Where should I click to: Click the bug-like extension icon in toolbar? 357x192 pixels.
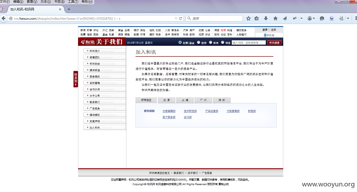[x=295, y=18]
